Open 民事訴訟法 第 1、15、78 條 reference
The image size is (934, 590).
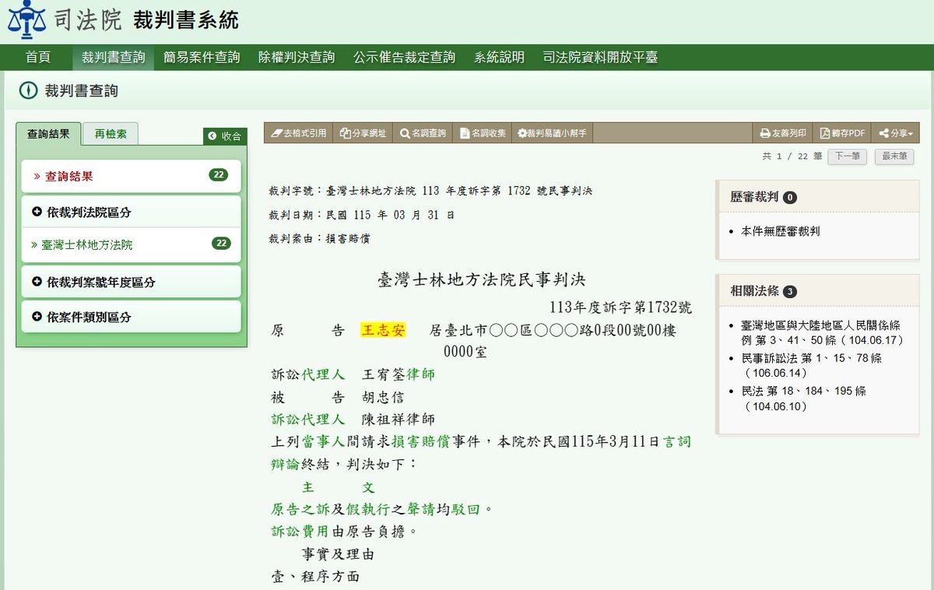point(812,366)
